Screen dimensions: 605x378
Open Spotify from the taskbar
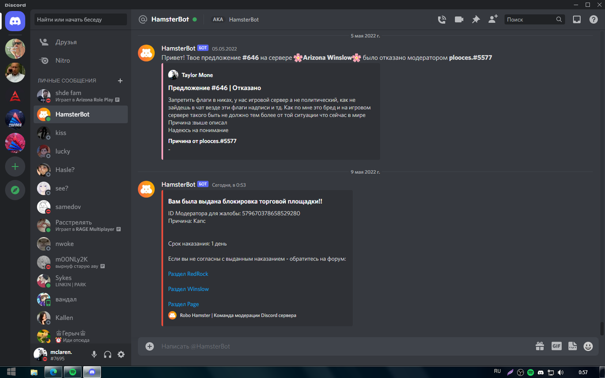click(x=73, y=372)
